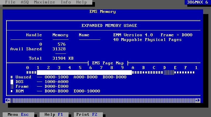
Task: Click the 386MAX 6 title label
Action: [198, 2]
